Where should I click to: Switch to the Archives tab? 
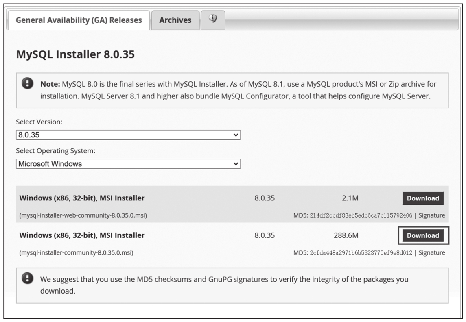click(x=175, y=20)
